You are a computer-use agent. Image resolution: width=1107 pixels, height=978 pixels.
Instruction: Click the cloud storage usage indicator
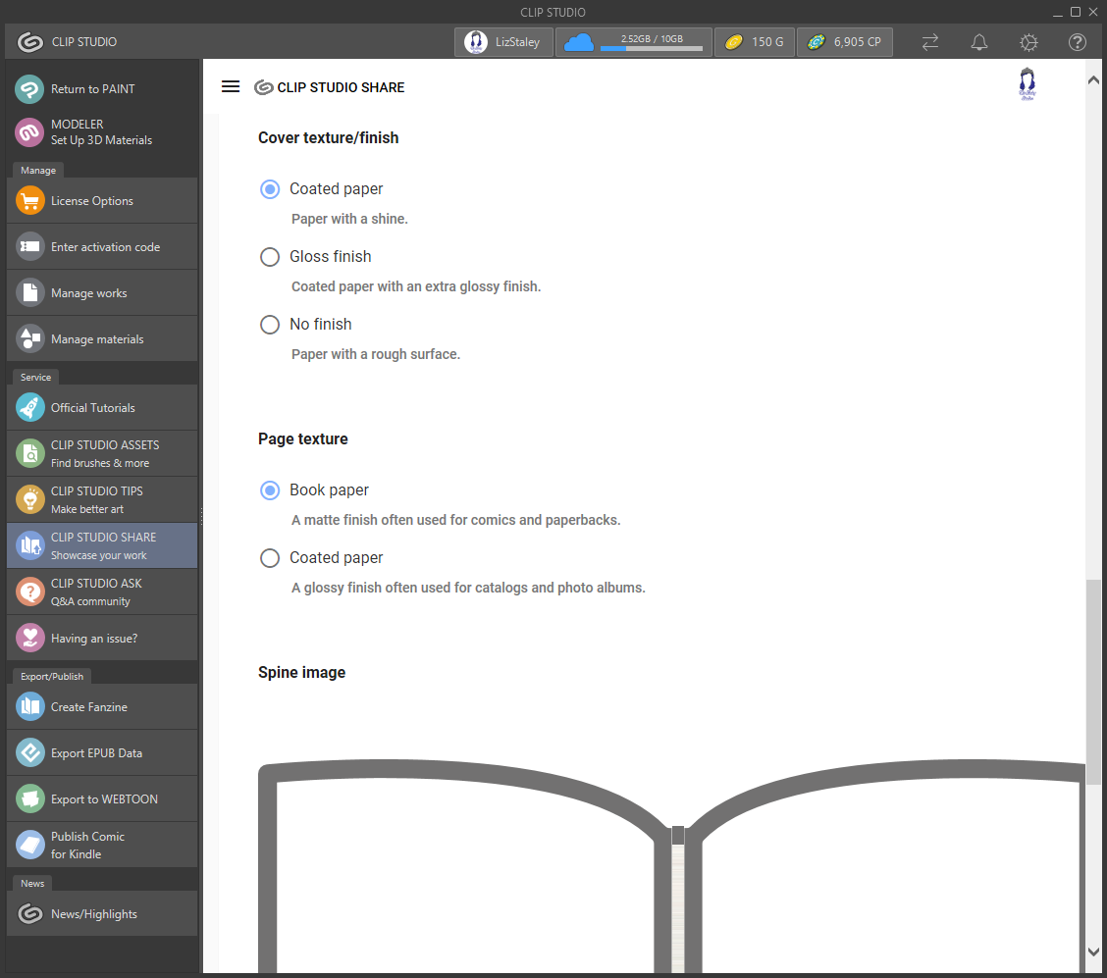pyautogui.click(x=634, y=42)
